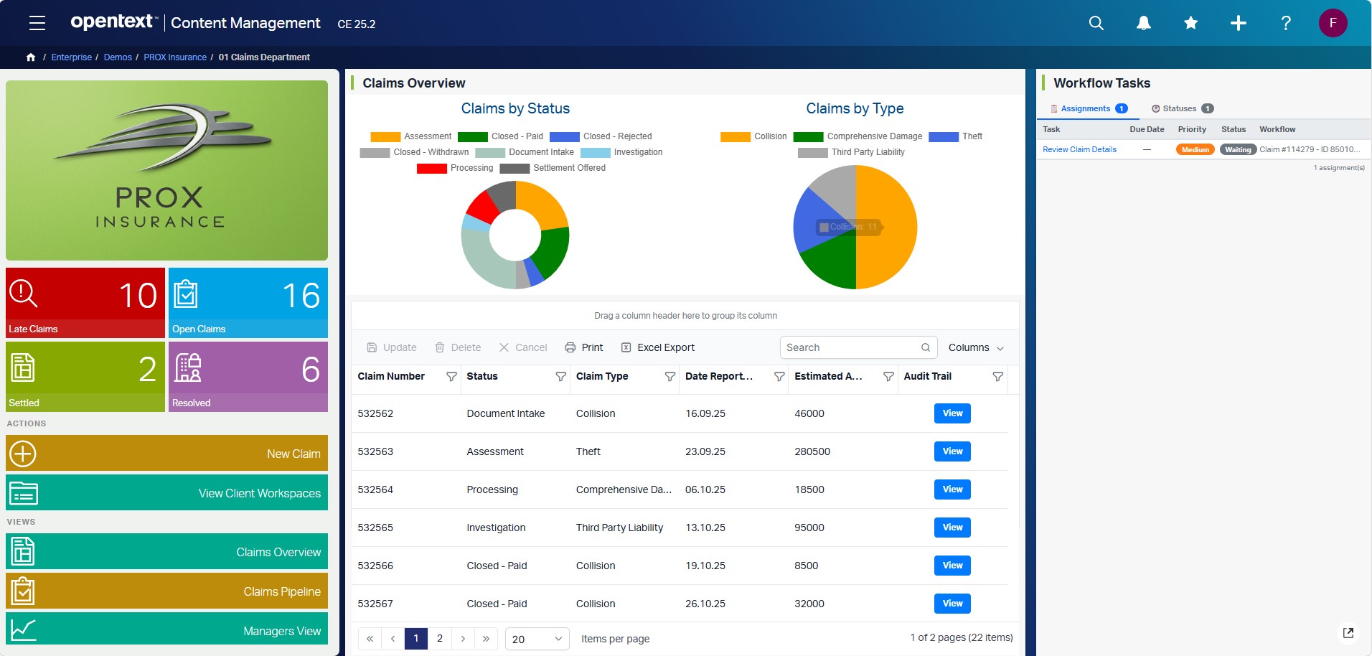The height and width of the screenshot is (656, 1372).
Task: Click the PROX Insurance breadcrumb link
Action: pos(175,57)
